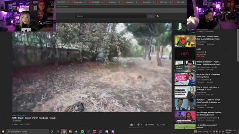Click the YouTube Search input field

[x=111, y=16]
